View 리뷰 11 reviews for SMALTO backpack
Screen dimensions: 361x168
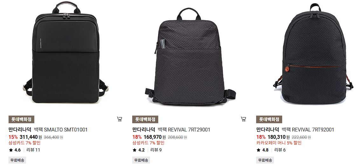coord(33,150)
